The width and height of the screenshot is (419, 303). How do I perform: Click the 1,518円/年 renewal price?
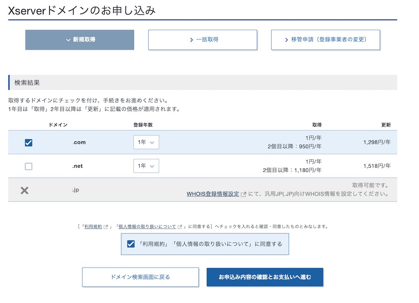(x=377, y=166)
